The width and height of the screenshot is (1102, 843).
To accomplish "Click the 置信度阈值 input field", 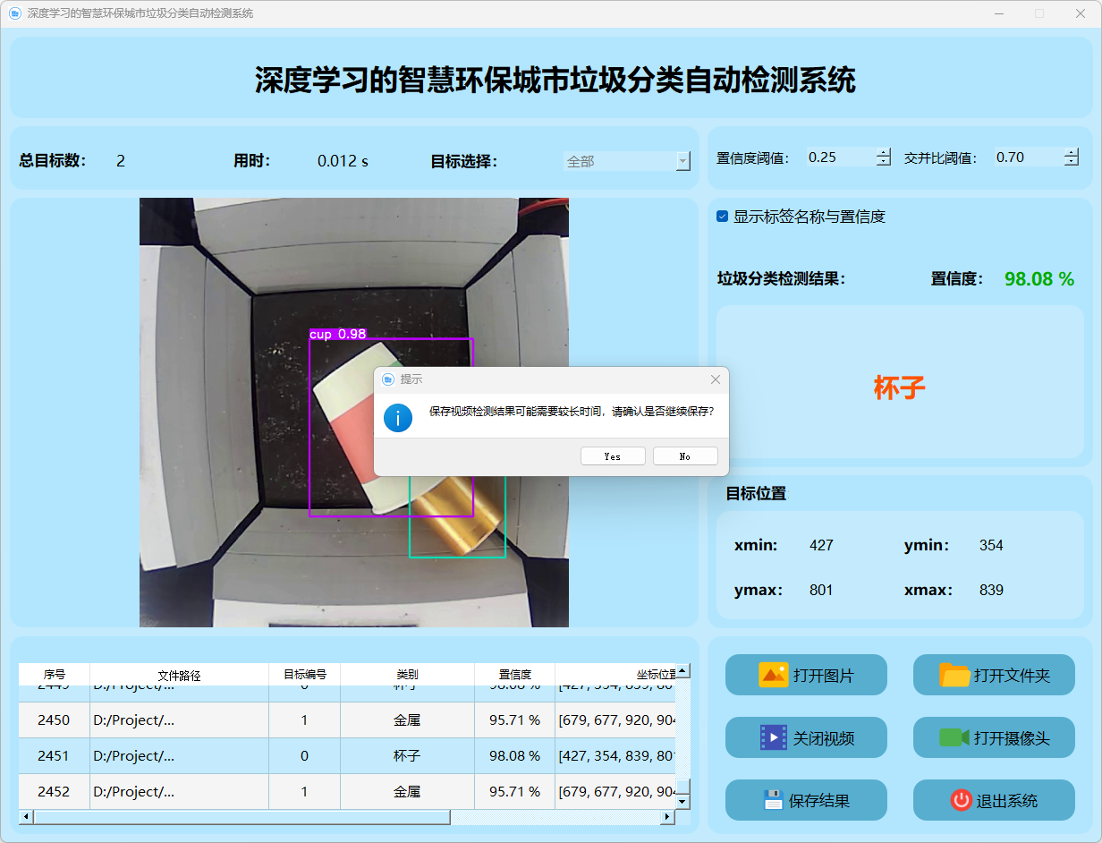I will pos(839,158).
